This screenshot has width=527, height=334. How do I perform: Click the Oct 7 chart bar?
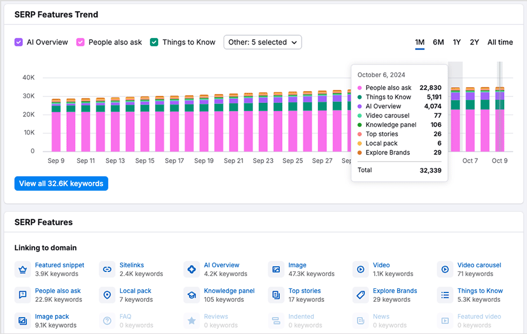click(470, 119)
